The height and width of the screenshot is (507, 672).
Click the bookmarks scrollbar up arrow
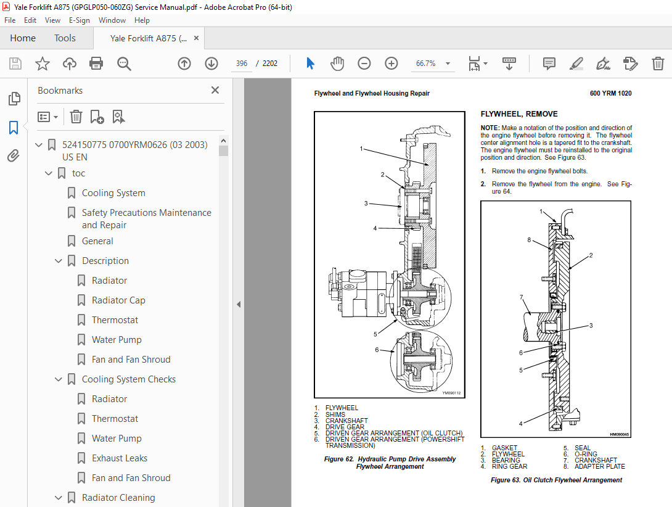pyautogui.click(x=223, y=141)
